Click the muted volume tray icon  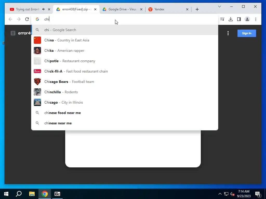(x=232, y=194)
